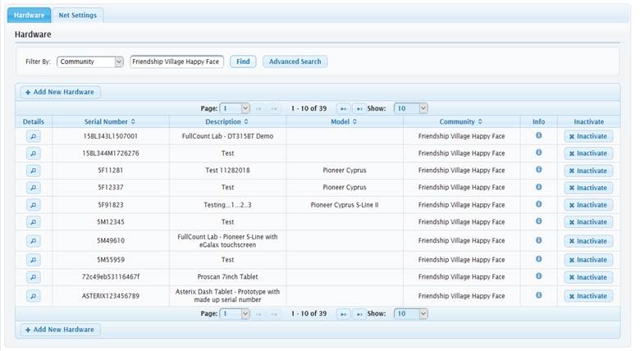The image size is (640, 351).
Task: Sort by Model column
Action: (344, 121)
